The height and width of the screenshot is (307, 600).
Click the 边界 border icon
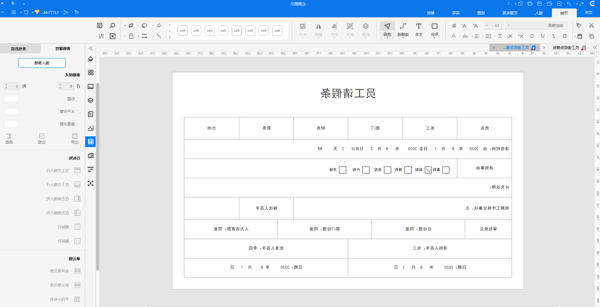(75, 138)
